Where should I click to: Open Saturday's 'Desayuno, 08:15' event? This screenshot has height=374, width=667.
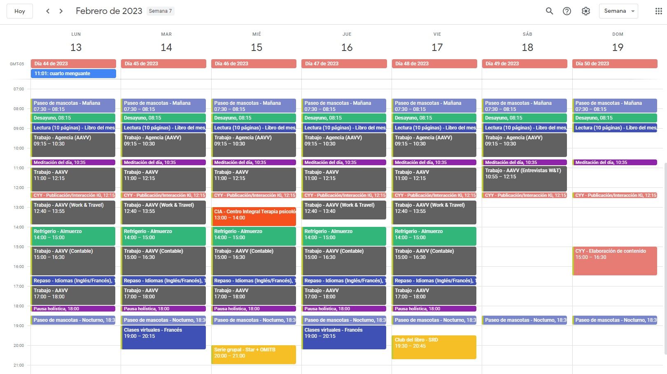pos(524,118)
